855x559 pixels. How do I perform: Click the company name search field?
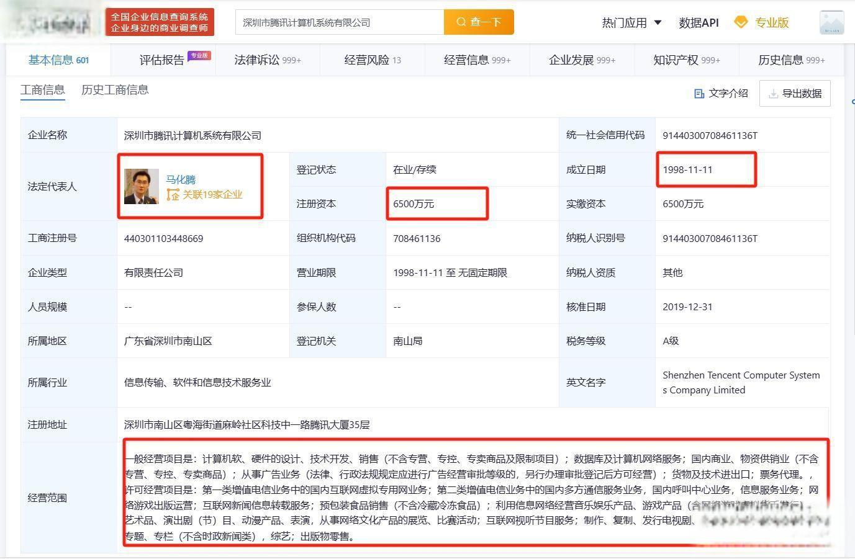click(339, 22)
